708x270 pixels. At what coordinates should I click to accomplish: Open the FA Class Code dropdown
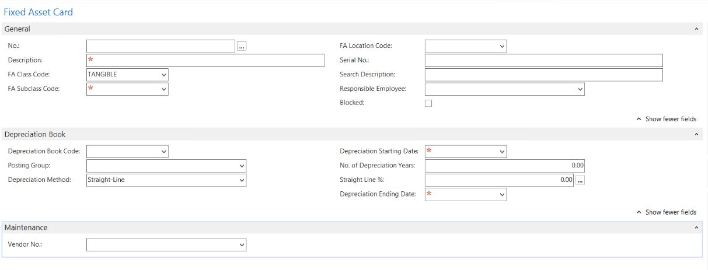coord(163,75)
